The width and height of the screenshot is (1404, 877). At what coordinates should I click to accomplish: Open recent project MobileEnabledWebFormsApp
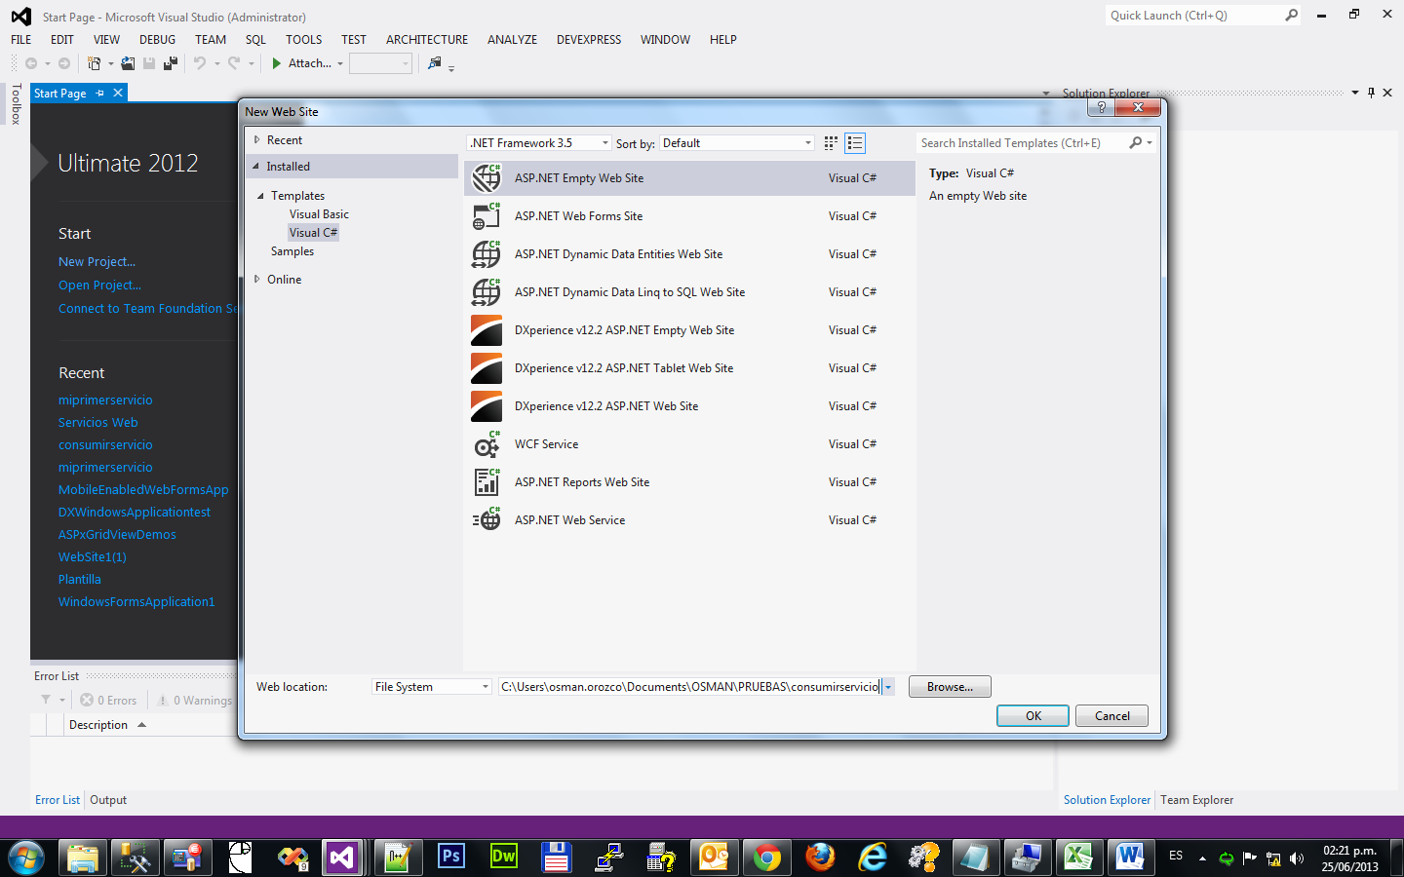coord(143,490)
